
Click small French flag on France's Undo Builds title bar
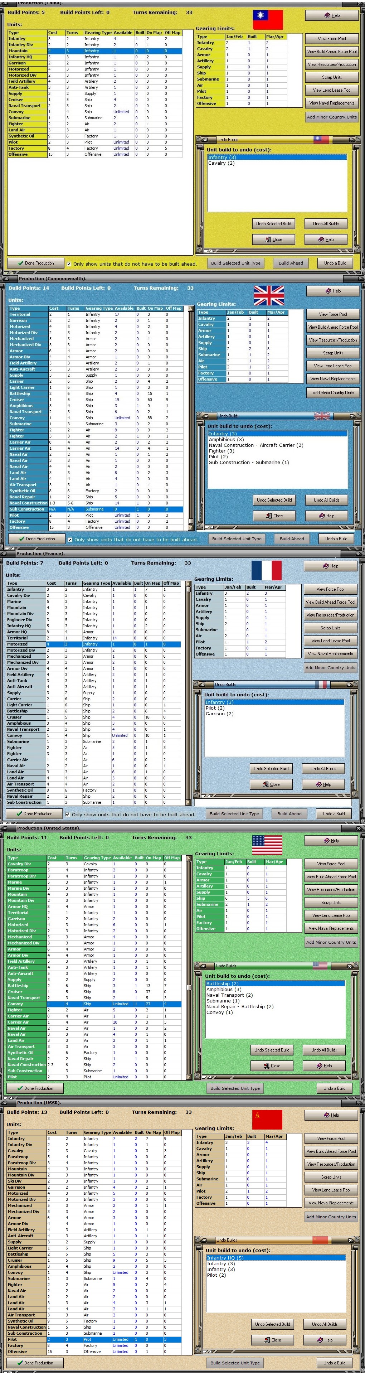coord(321,685)
